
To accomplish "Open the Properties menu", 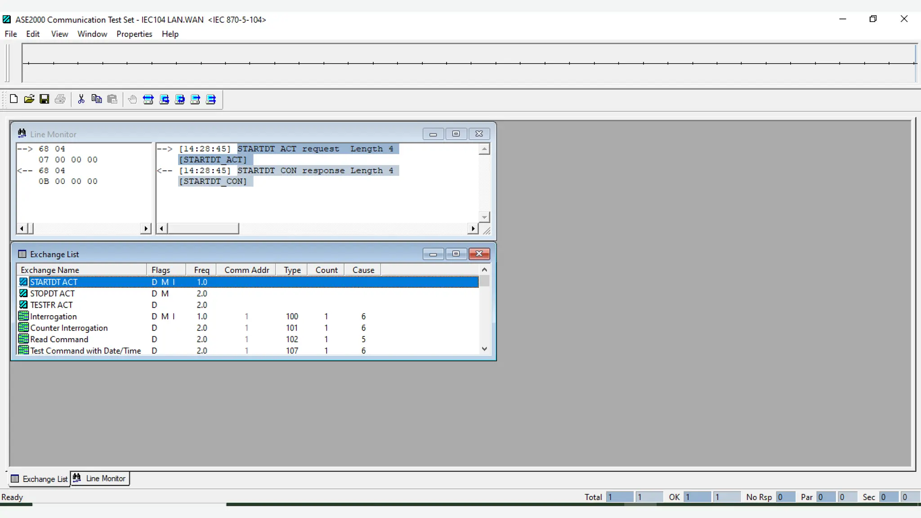I will (134, 34).
